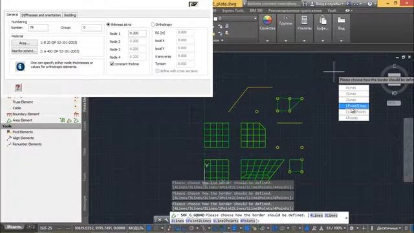Expand the Буфер panel dropdown arrow
414x233 pixels.
coord(323,41)
